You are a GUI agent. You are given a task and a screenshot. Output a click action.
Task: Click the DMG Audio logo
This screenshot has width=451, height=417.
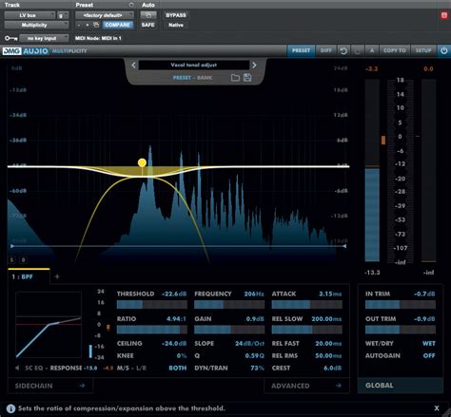(26, 51)
